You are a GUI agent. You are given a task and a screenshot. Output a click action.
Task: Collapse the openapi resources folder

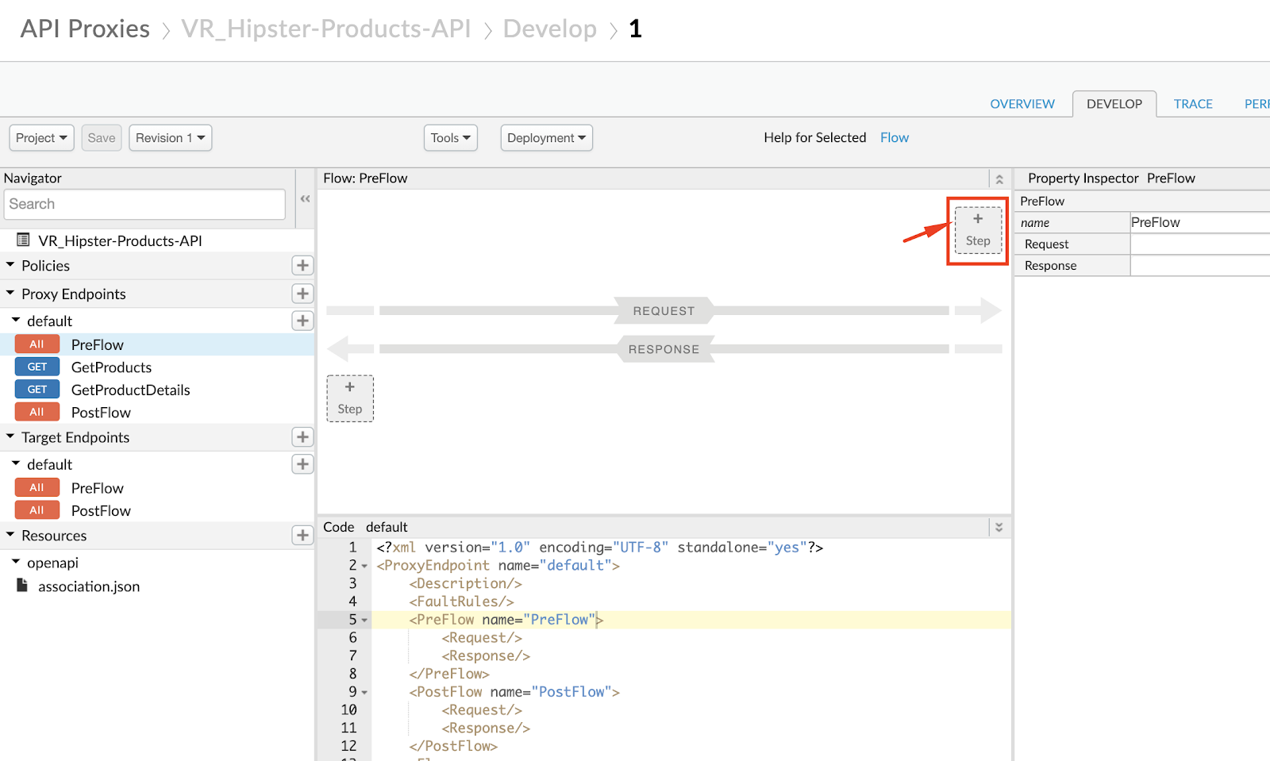(x=16, y=562)
